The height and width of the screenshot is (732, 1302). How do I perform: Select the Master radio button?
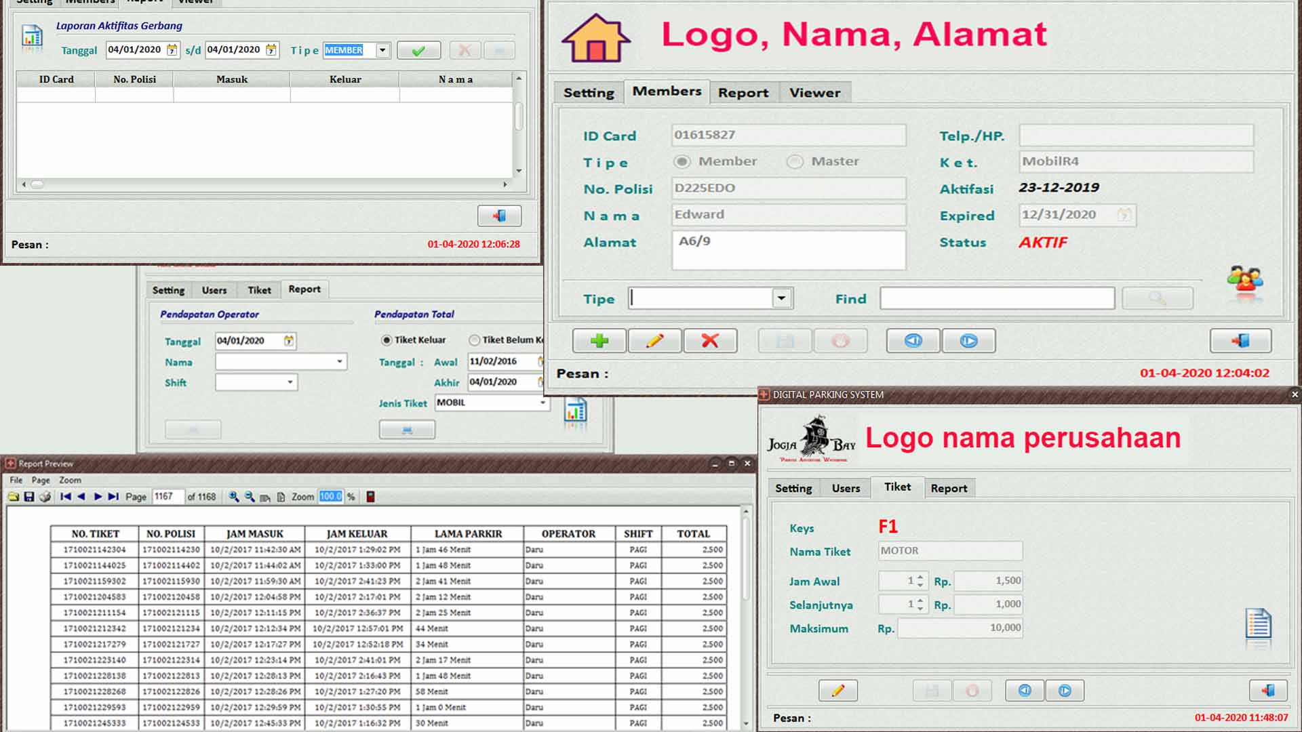795,161
